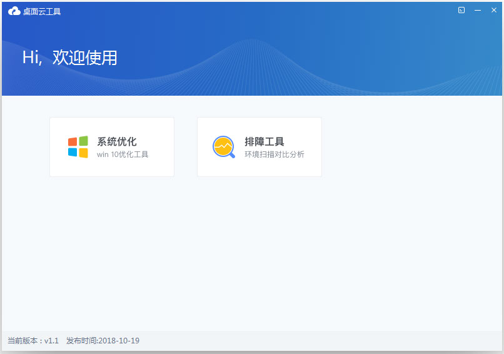Click the Windows logo icon for 系统优化
This screenshot has height=354, width=504.
pyautogui.click(x=78, y=147)
